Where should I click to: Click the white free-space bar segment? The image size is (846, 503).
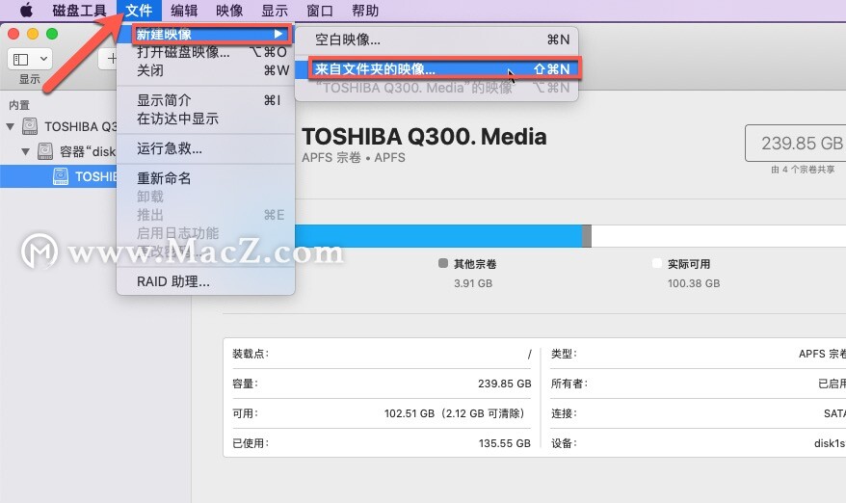click(x=719, y=236)
